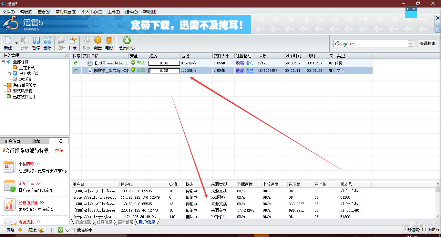Open 配置 settings gear icon
441x237 pixels.
pos(98,41)
